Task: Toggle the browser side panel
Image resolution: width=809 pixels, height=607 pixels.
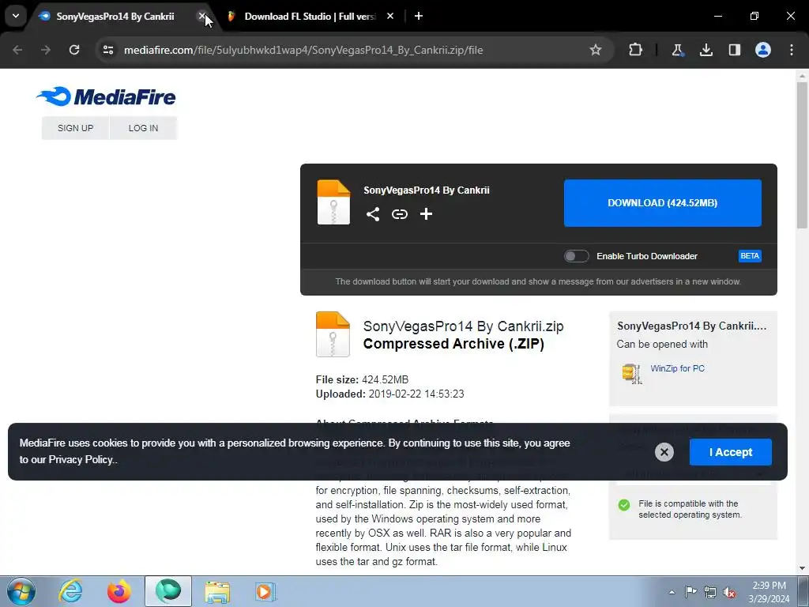Action: point(734,50)
